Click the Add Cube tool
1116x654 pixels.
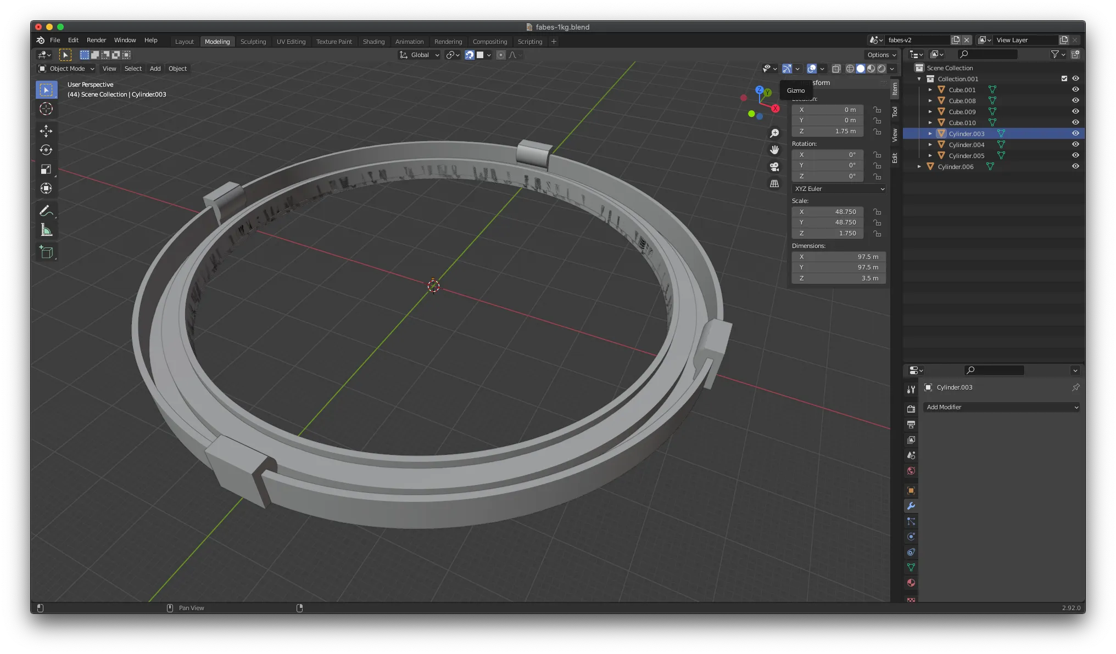pos(46,252)
